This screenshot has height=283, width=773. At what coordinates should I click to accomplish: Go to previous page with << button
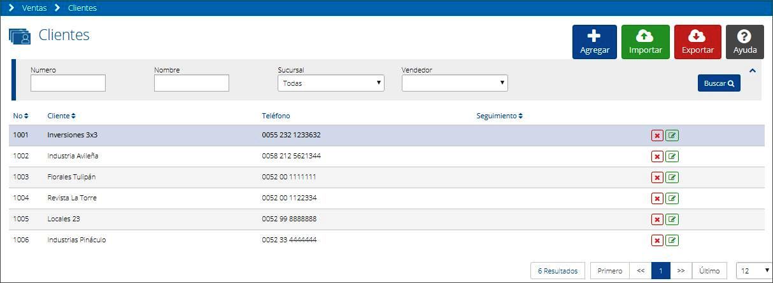(641, 271)
